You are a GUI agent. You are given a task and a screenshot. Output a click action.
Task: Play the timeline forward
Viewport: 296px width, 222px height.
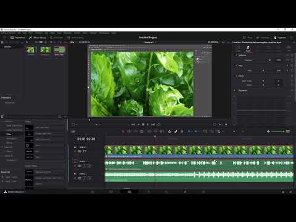coord(148,125)
